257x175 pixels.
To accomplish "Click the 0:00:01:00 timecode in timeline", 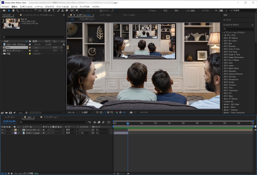I will (9, 121).
